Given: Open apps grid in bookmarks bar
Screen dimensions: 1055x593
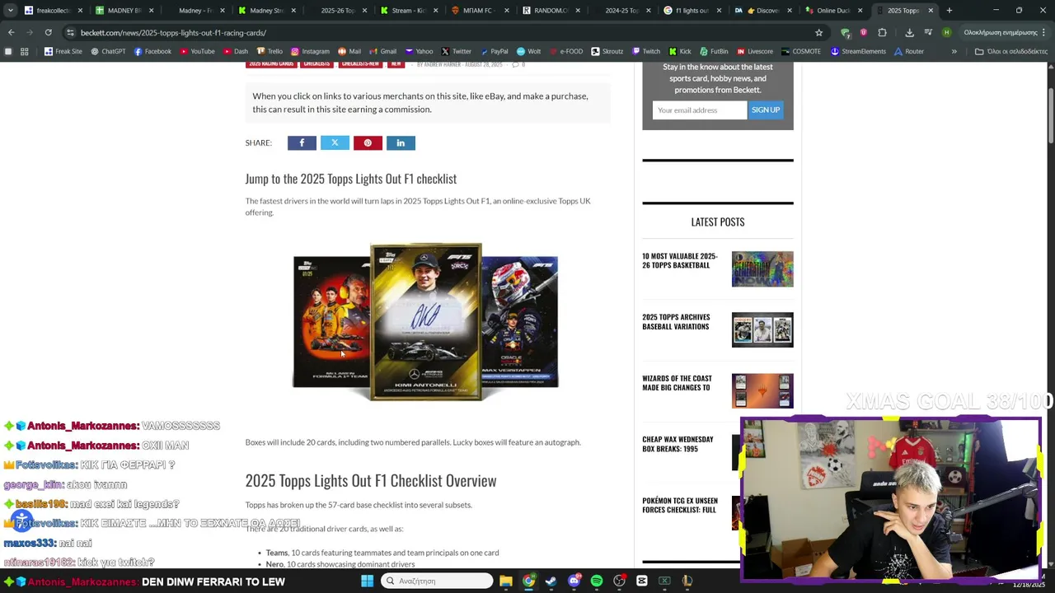Looking at the screenshot, I should 25,51.
